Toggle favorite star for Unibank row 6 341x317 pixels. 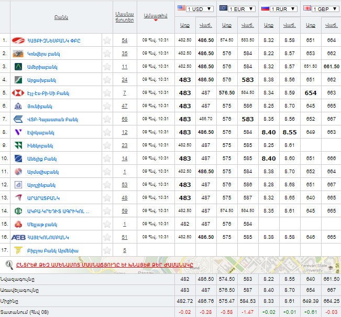(x=107, y=106)
